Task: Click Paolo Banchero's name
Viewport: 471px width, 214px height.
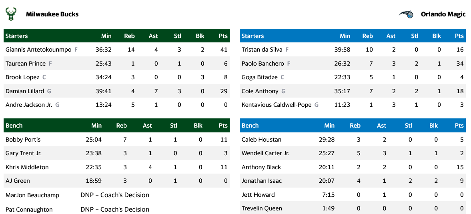Action: tap(263, 64)
